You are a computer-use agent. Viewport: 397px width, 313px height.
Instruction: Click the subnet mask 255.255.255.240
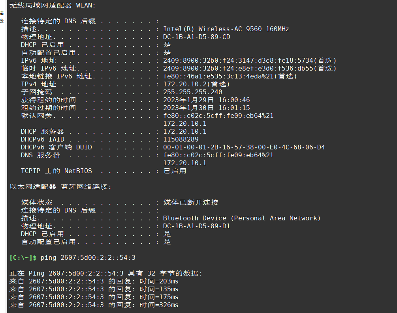[192, 92]
